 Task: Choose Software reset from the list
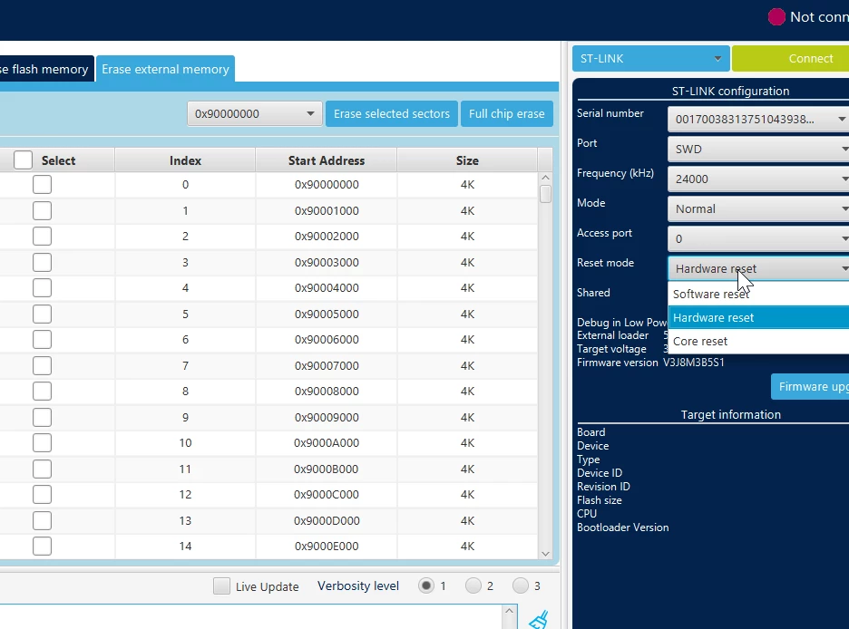coord(758,295)
